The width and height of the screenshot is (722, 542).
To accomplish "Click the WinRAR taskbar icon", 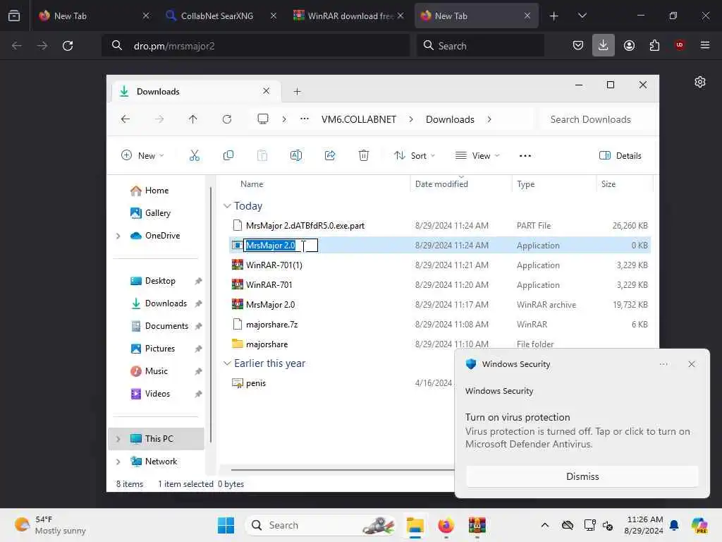I will [477, 525].
